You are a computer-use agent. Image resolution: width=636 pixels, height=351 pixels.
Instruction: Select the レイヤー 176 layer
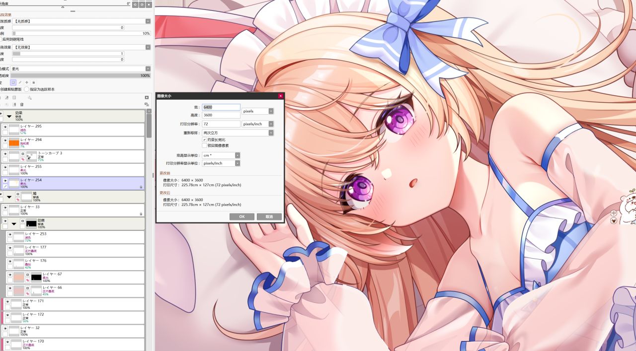tap(75, 264)
